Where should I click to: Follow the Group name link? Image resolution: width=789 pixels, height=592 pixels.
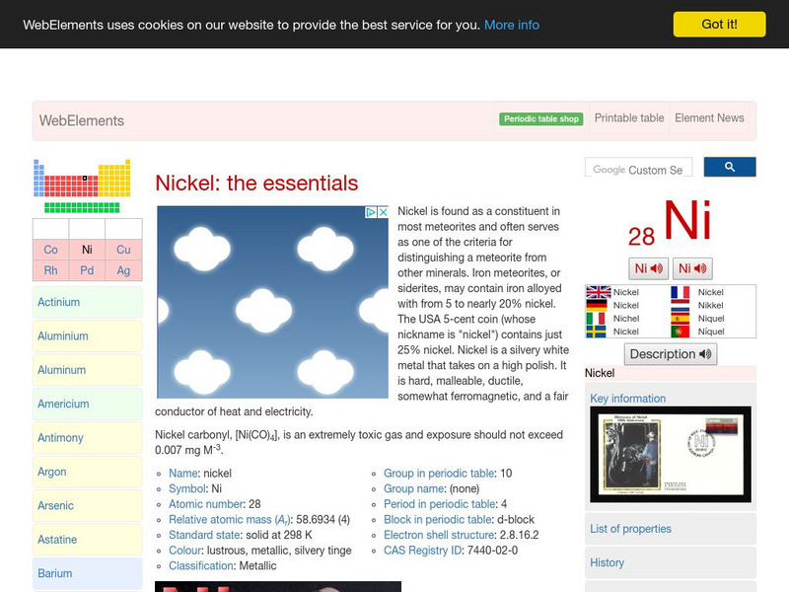pyautogui.click(x=413, y=488)
